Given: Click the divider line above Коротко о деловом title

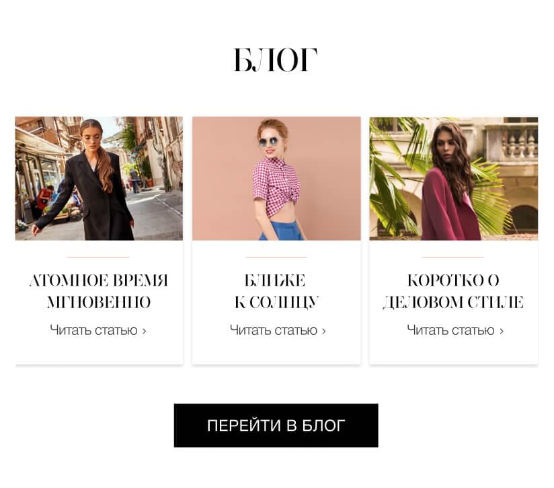Looking at the screenshot, I should (453, 257).
